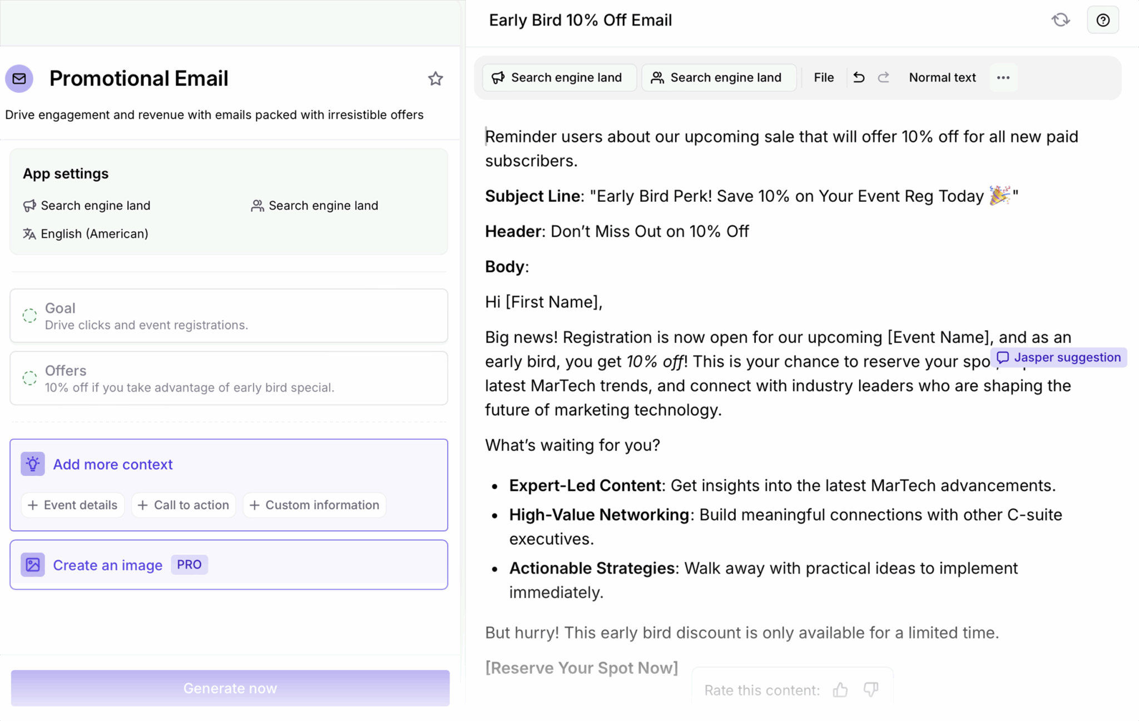
Task: Click the Offers status circle icon
Action: [x=29, y=378]
